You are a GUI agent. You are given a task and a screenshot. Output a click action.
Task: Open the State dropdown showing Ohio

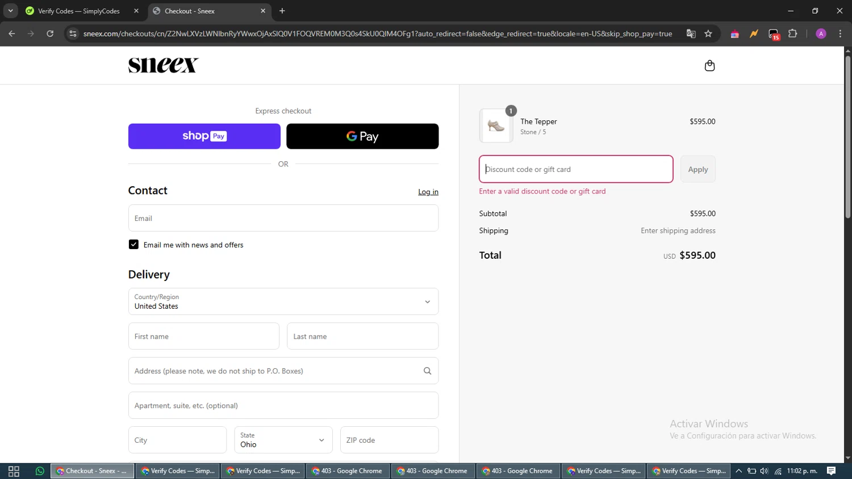[x=283, y=440]
